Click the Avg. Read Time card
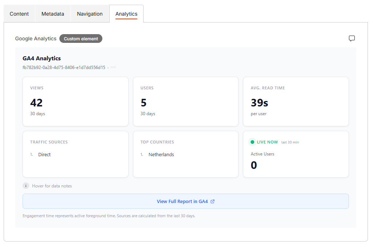 (x=296, y=101)
